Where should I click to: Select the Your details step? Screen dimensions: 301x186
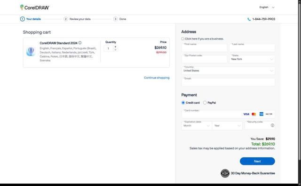(x=31, y=19)
